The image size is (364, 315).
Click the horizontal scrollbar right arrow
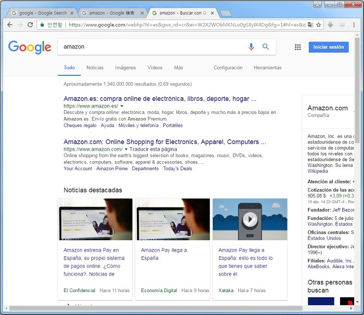coord(351,308)
